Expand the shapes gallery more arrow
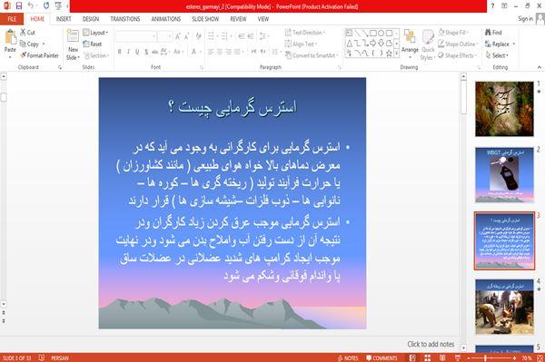Viewport: 545px width, 362px height. [x=397, y=54]
